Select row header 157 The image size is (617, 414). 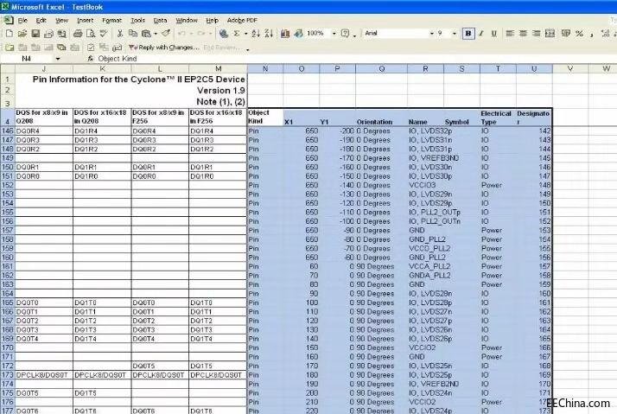pyautogui.click(x=8, y=231)
